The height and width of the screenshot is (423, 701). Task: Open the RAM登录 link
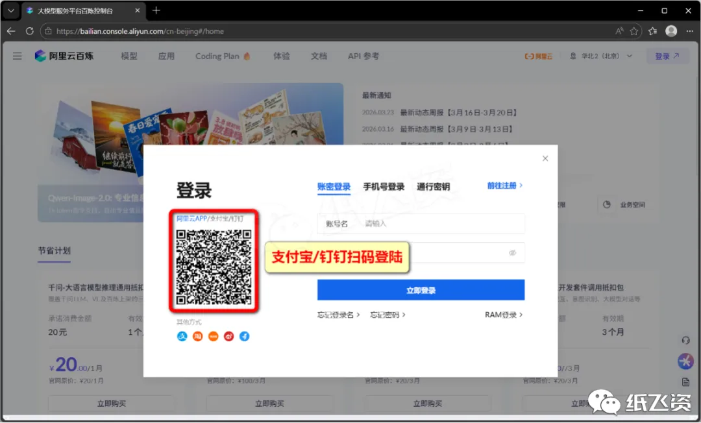point(504,315)
